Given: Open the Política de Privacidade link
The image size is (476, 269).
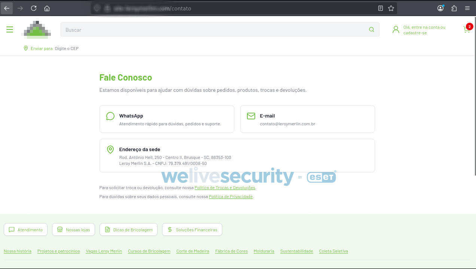Looking at the screenshot, I should [231, 197].
